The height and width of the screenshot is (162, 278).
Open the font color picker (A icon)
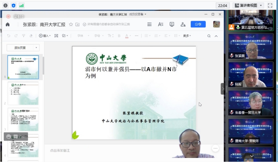tap(126, 36)
